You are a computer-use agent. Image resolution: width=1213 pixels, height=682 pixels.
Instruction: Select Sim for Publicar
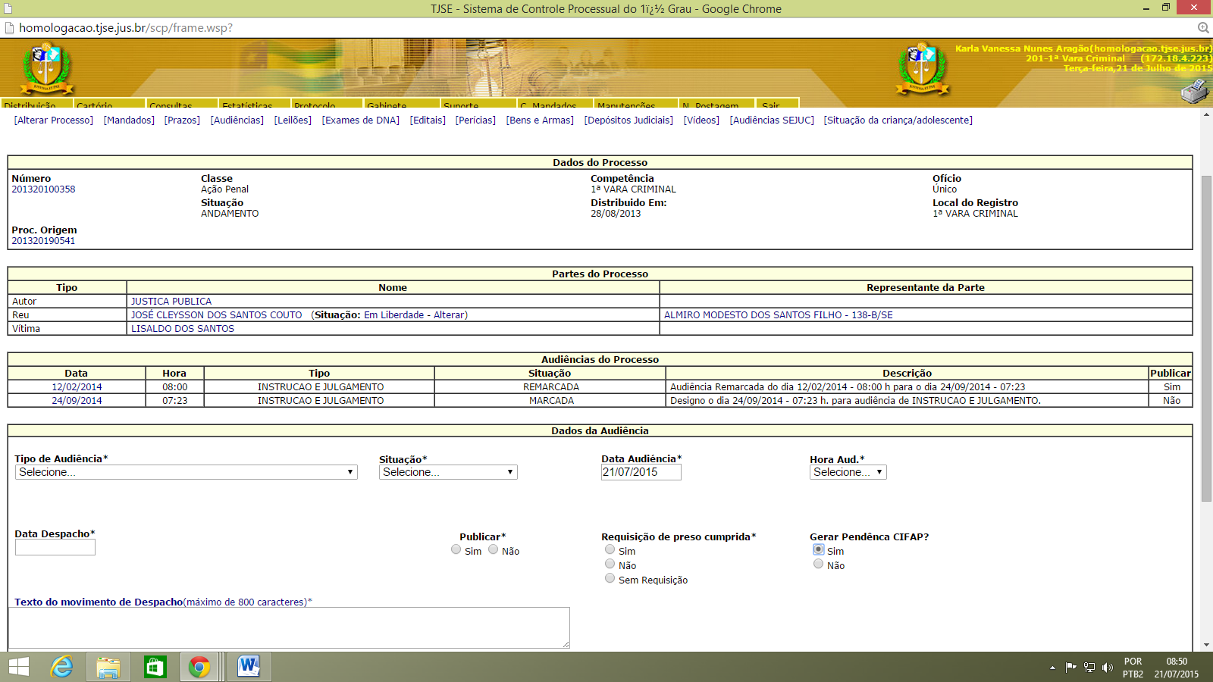pyautogui.click(x=456, y=550)
